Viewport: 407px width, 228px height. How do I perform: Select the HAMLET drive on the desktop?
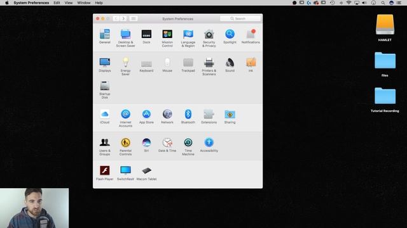click(385, 28)
